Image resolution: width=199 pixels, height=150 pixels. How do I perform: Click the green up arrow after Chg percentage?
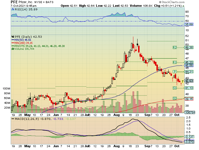pyautogui.click(x=183, y=6)
